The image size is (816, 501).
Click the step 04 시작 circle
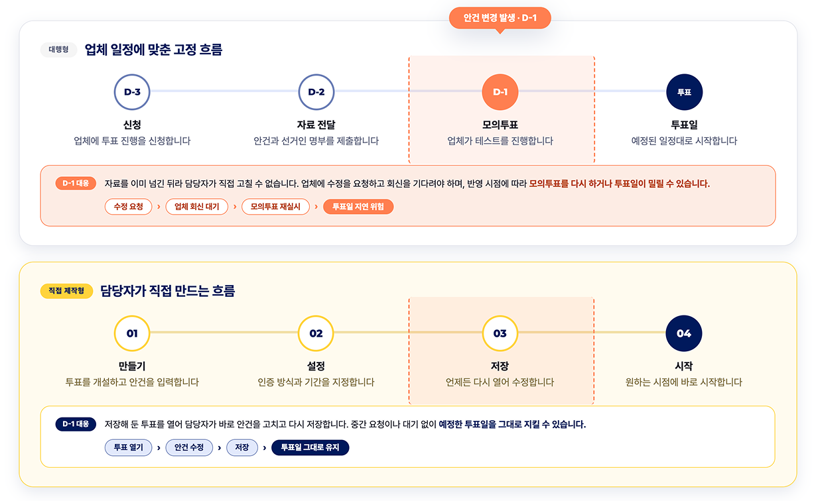(684, 333)
